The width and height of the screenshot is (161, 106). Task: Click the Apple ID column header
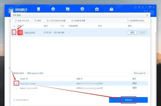[24, 79]
